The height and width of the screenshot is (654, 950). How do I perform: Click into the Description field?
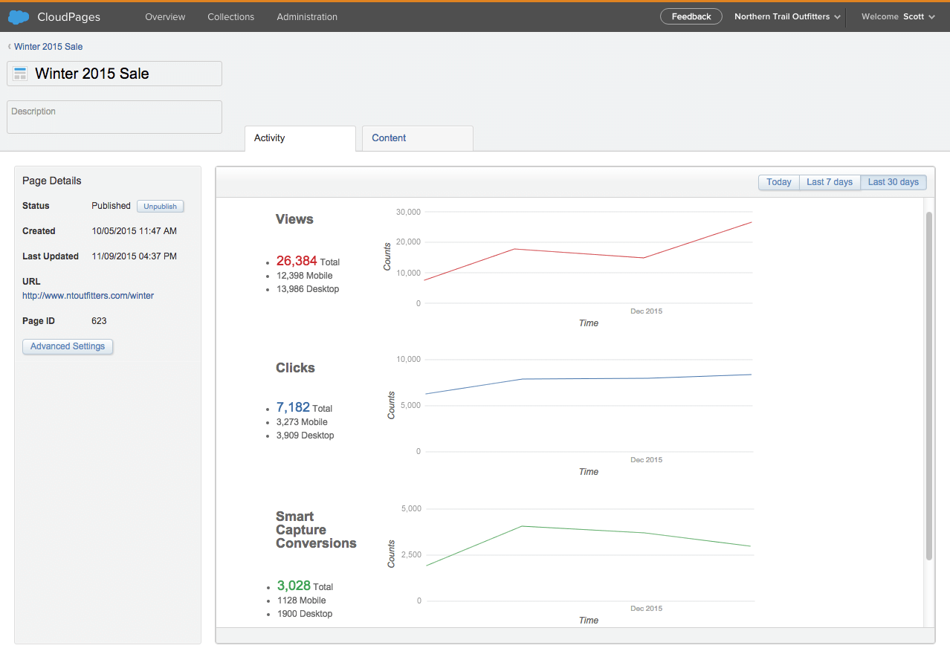(x=114, y=117)
